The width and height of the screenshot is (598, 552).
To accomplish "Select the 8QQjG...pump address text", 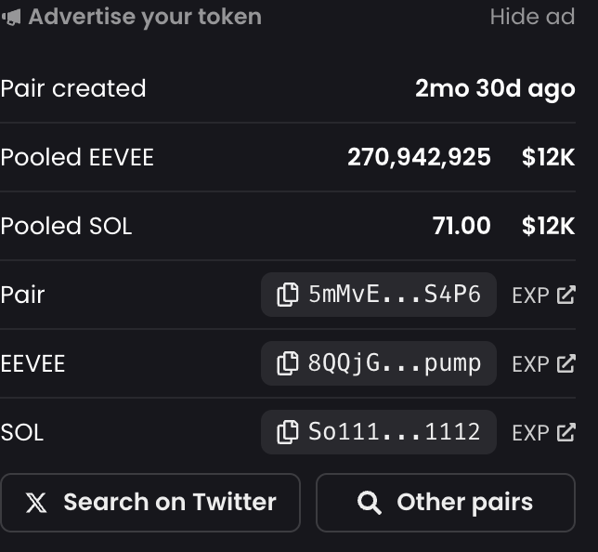I will [395, 363].
